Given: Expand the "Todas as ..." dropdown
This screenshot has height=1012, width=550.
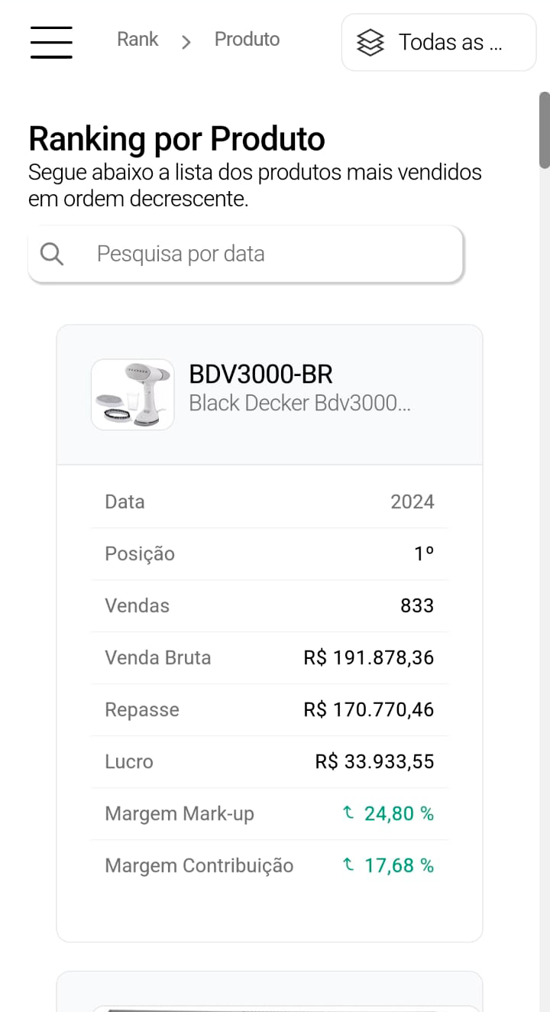Looking at the screenshot, I should pos(438,43).
